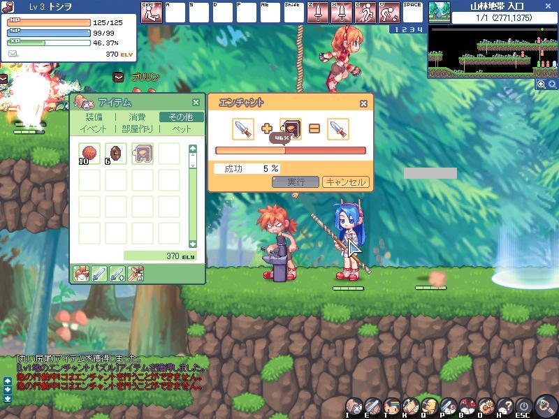
Task: Switch to quickslot page 3
Action: tap(412, 29)
